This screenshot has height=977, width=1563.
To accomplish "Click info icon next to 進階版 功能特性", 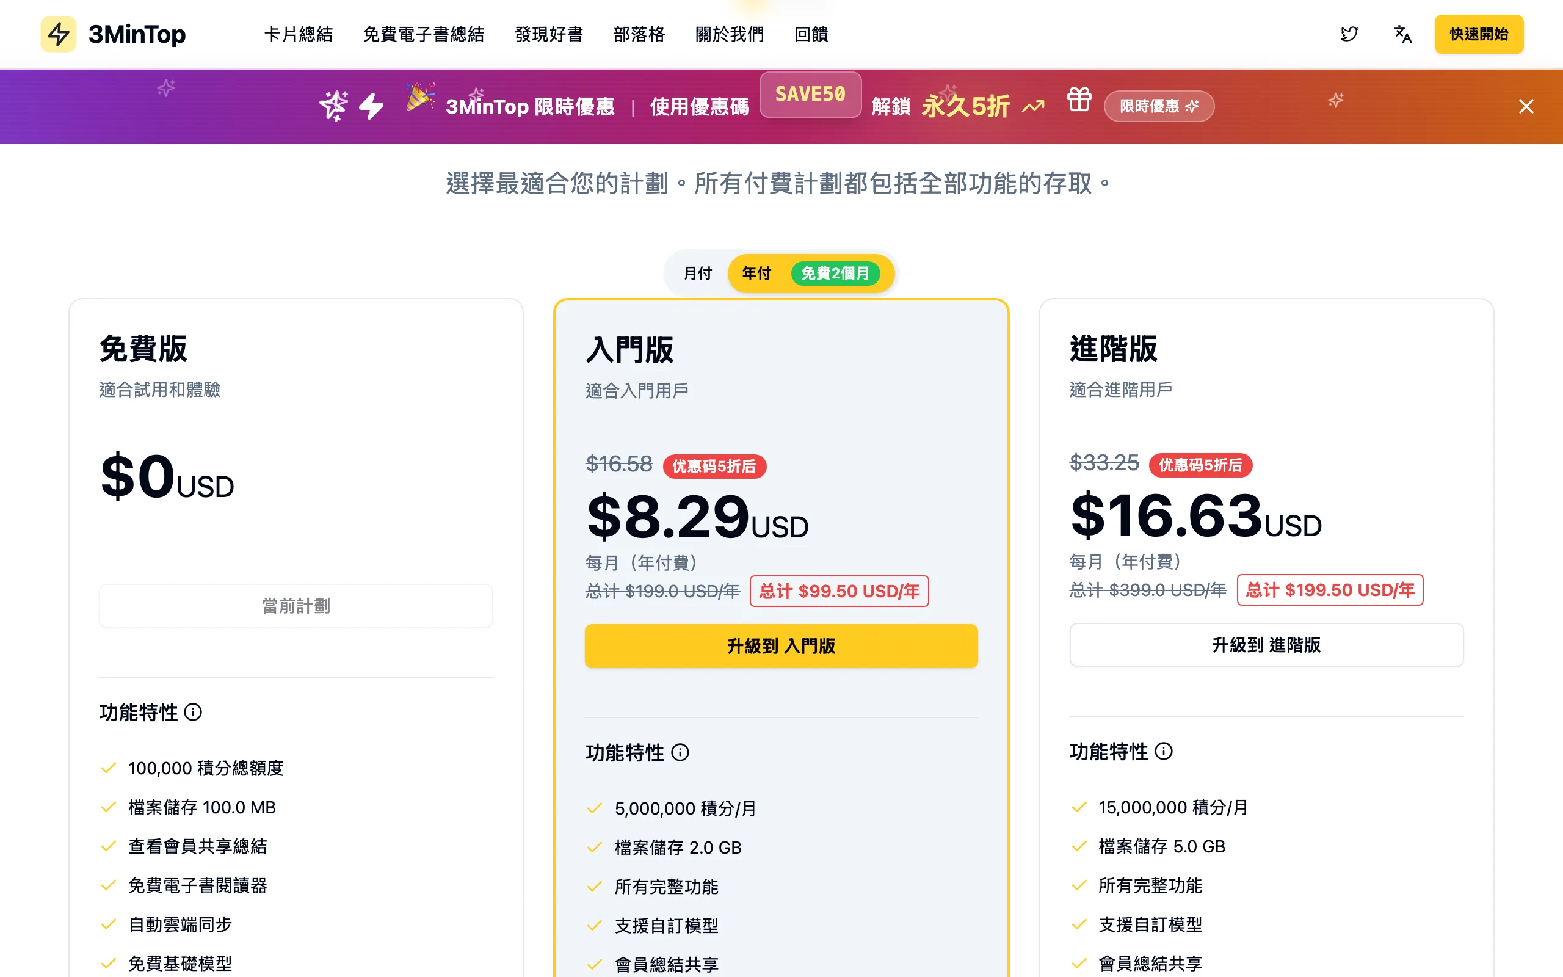I will click(x=1163, y=751).
